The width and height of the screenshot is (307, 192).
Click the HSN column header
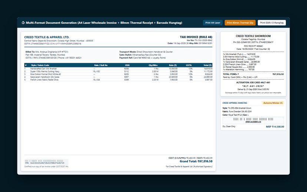point(127,65)
